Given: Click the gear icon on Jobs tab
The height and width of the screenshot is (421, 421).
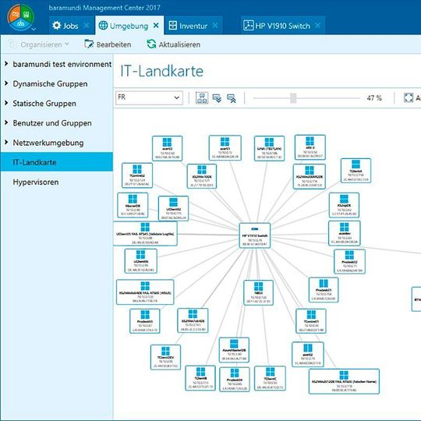Looking at the screenshot, I should pyautogui.click(x=56, y=26).
